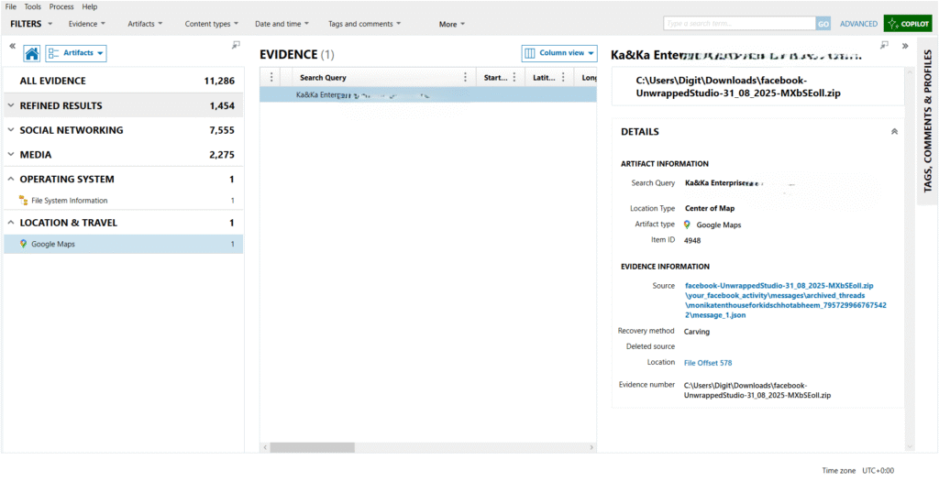Open the Tags and comments filter
Image resolution: width=939 pixels, height=482 pixels.
pyautogui.click(x=365, y=24)
